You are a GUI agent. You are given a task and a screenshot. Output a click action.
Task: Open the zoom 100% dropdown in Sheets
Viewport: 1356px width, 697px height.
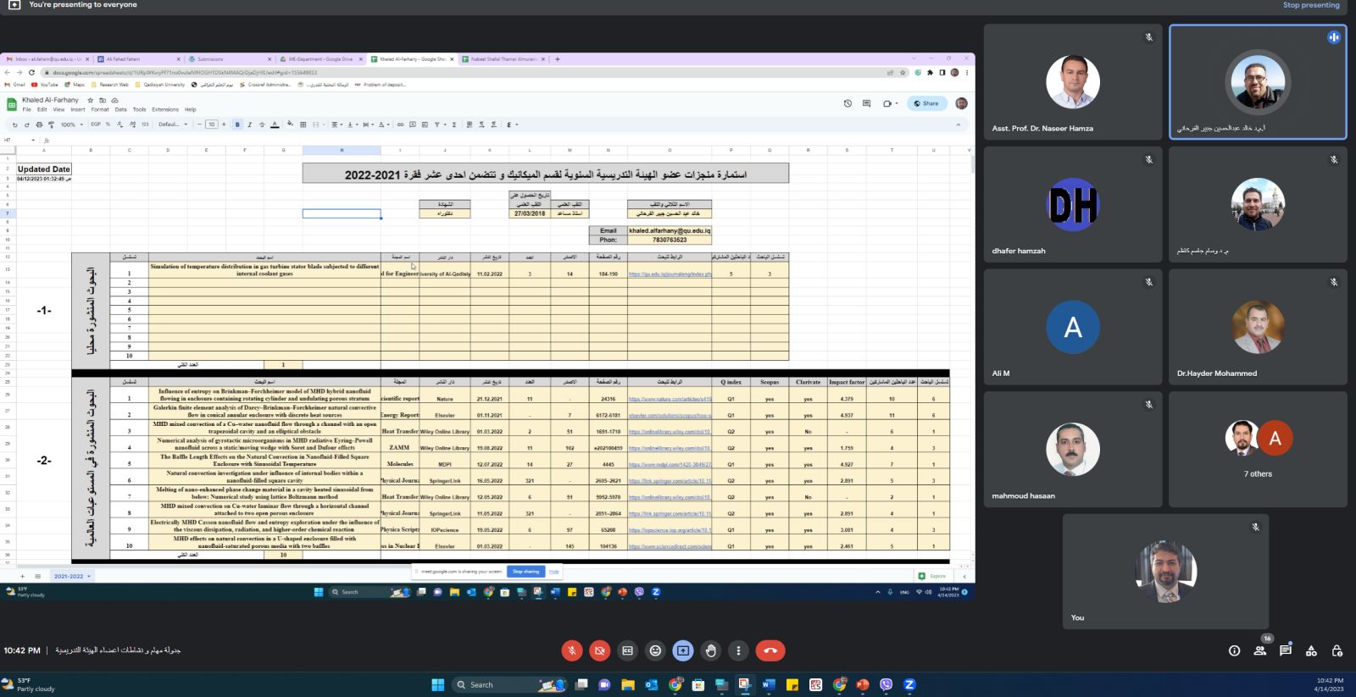coord(71,124)
